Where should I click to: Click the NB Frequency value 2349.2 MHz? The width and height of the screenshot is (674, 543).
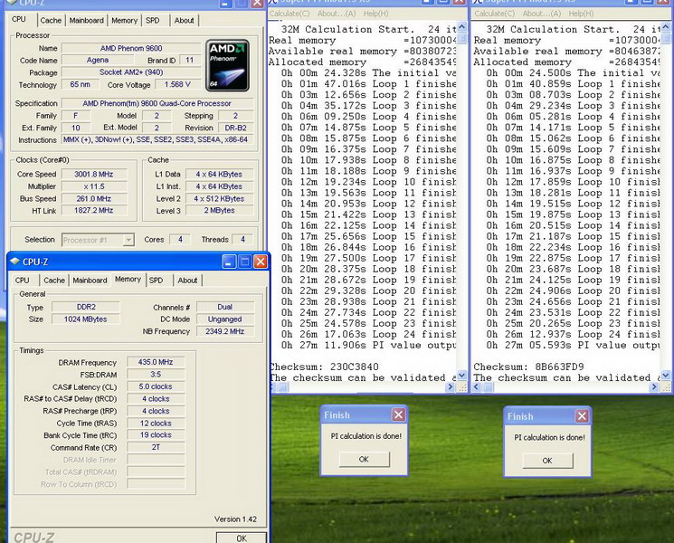coord(224,331)
